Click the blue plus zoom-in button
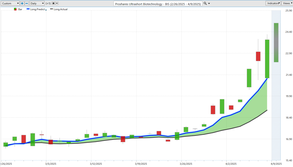Image resolution: width=293 pixels, height=167 pixels. (x=22, y=3)
